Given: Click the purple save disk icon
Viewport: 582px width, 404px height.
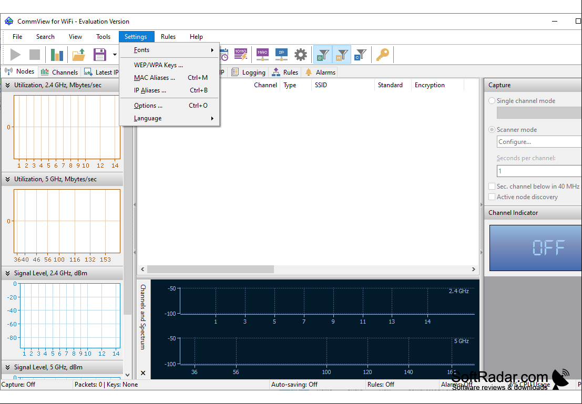Looking at the screenshot, I should (100, 55).
